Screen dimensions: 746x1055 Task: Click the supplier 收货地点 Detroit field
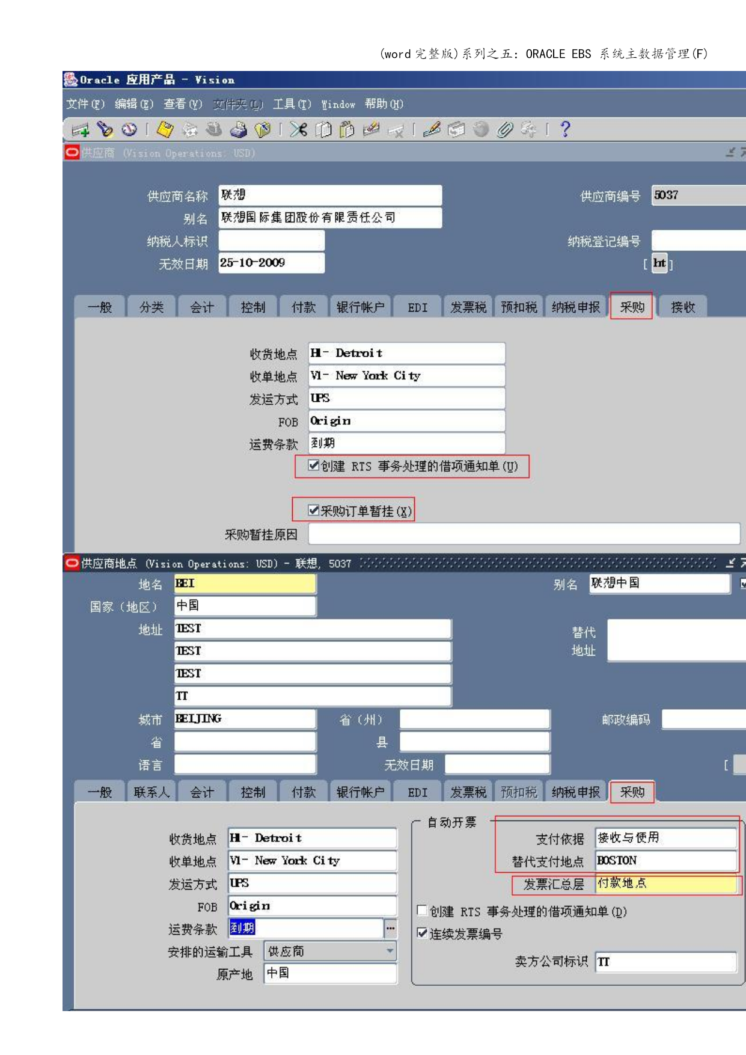406,353
